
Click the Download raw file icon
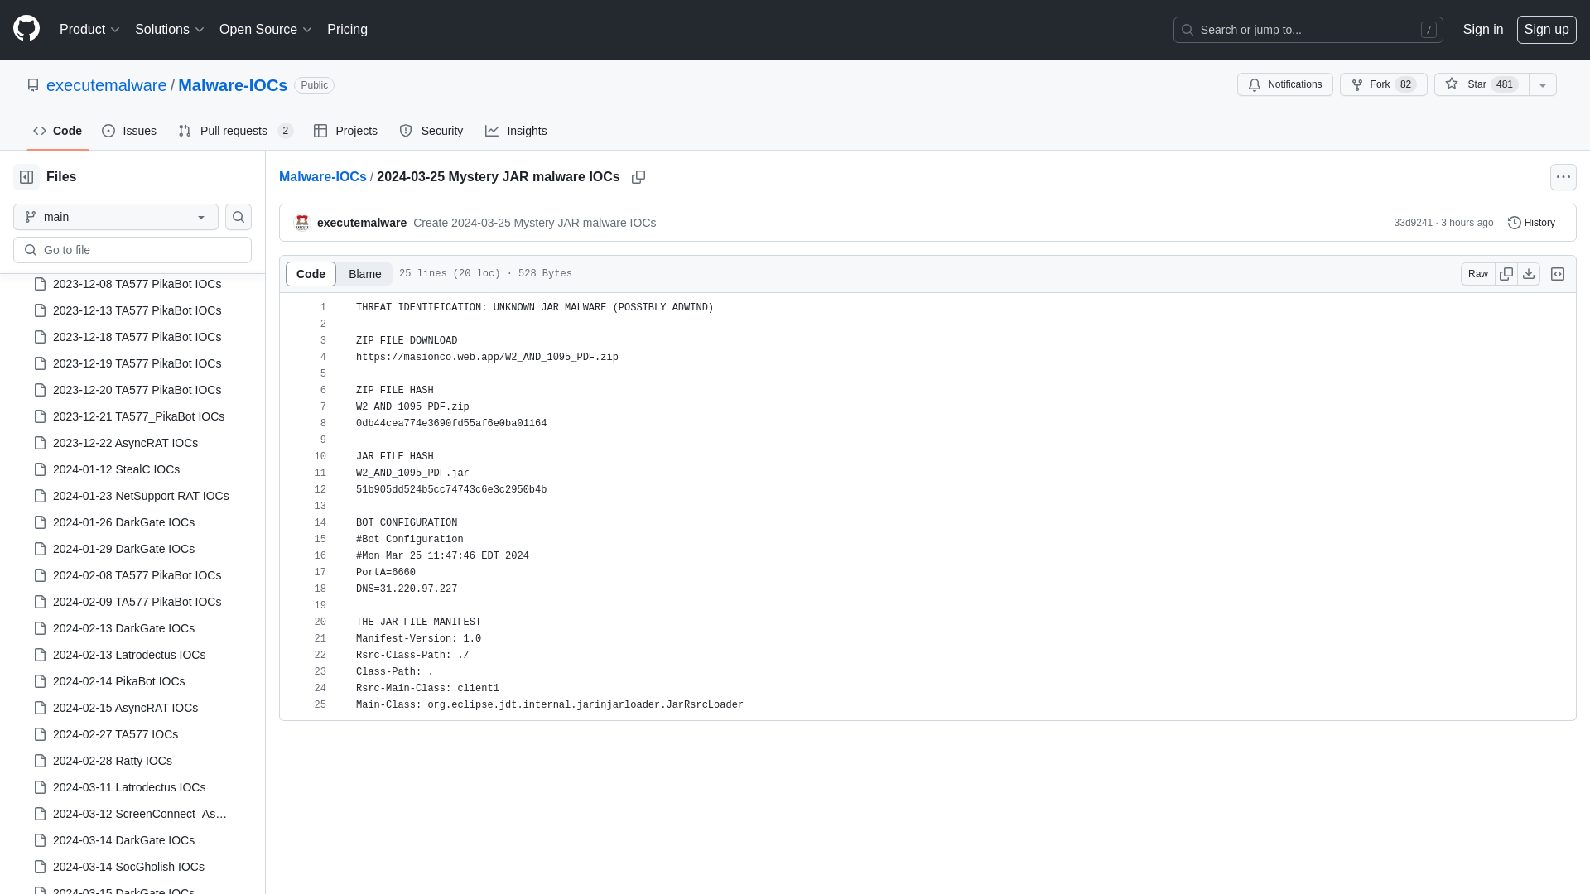pyautogui.click(x=1528, y=274)
